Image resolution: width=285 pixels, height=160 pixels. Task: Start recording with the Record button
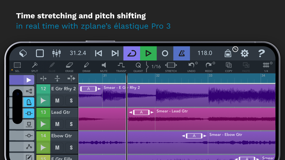point(165,53)
